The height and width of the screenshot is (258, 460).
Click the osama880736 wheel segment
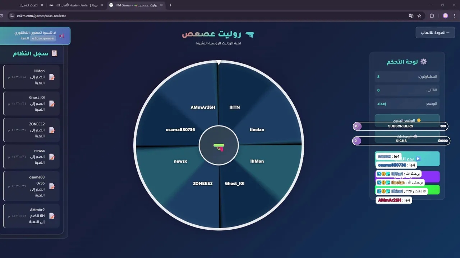click(x=180, y=129)
